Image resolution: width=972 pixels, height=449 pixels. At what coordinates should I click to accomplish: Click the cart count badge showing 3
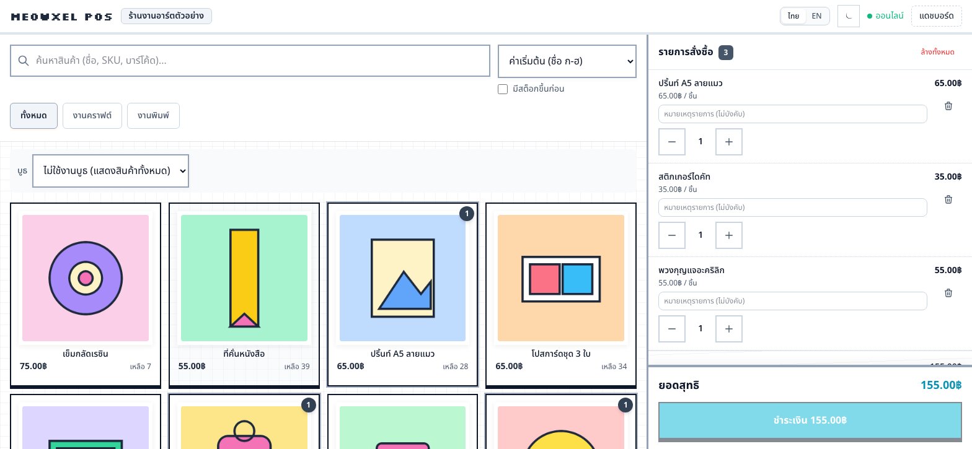pos(726,53)
